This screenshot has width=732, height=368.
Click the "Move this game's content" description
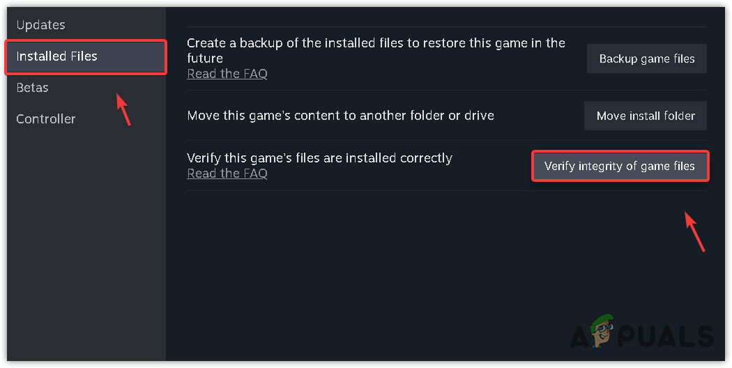click(340, 116)
